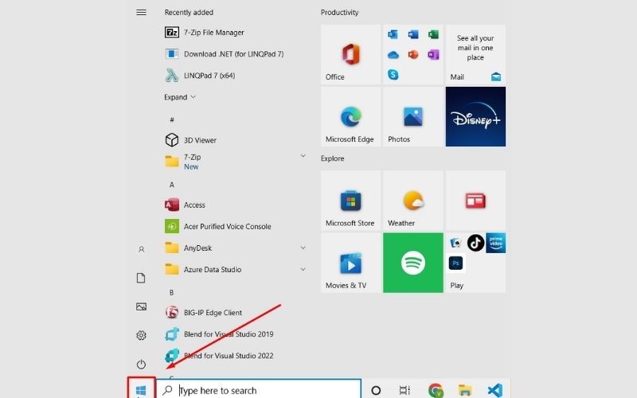Open PowerPoint in Office apps tile
The width and height of the screenshot is (637, 398).
(x=413, y=54)
